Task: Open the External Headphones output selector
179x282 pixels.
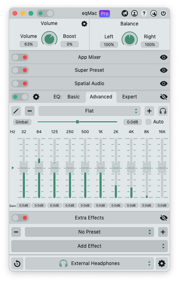Action: coord(89,264)
